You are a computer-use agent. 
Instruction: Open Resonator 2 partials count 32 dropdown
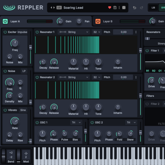pos(97,77)
